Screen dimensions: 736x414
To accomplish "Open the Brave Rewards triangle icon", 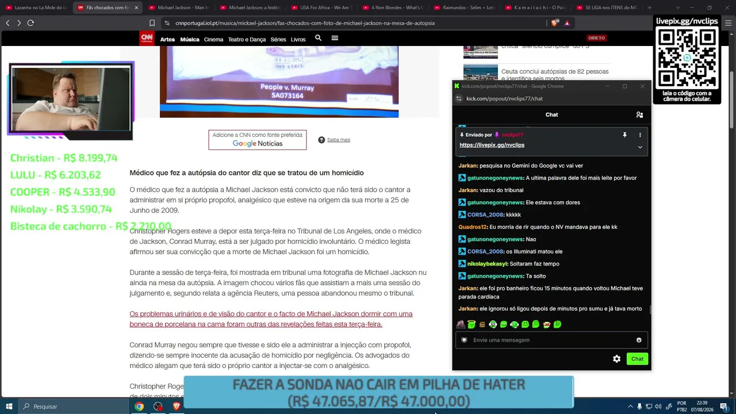I will click(x=567, y=23).
